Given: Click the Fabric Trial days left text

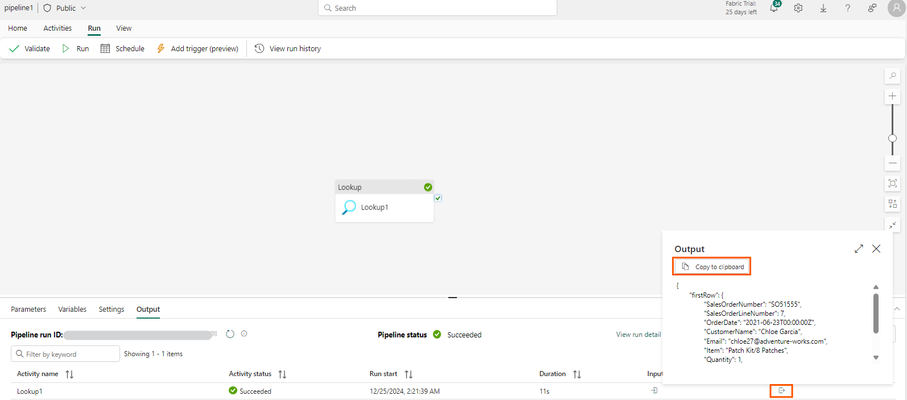Looking at the screenshot, I should click(x=741, y=8).
